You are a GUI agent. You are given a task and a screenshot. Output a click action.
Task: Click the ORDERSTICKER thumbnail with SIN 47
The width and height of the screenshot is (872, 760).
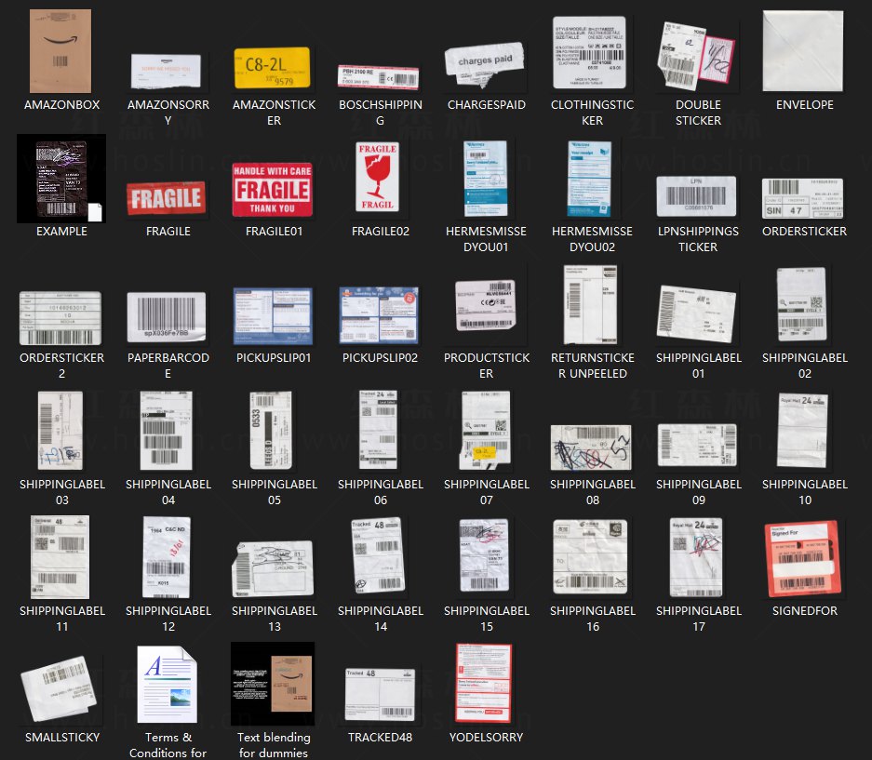802,198
